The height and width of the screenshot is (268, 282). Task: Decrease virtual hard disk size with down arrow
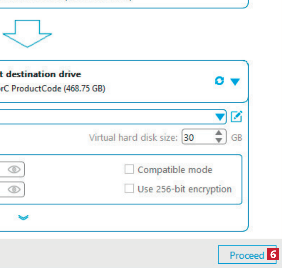pyautogui.click(x=219, y=141)
